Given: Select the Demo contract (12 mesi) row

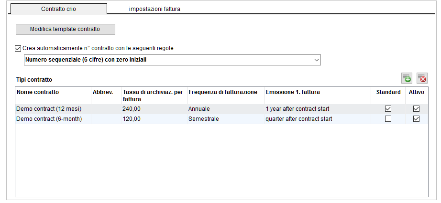Looking at the screenshot, I should pyautogui.click(x=221, y=108).
